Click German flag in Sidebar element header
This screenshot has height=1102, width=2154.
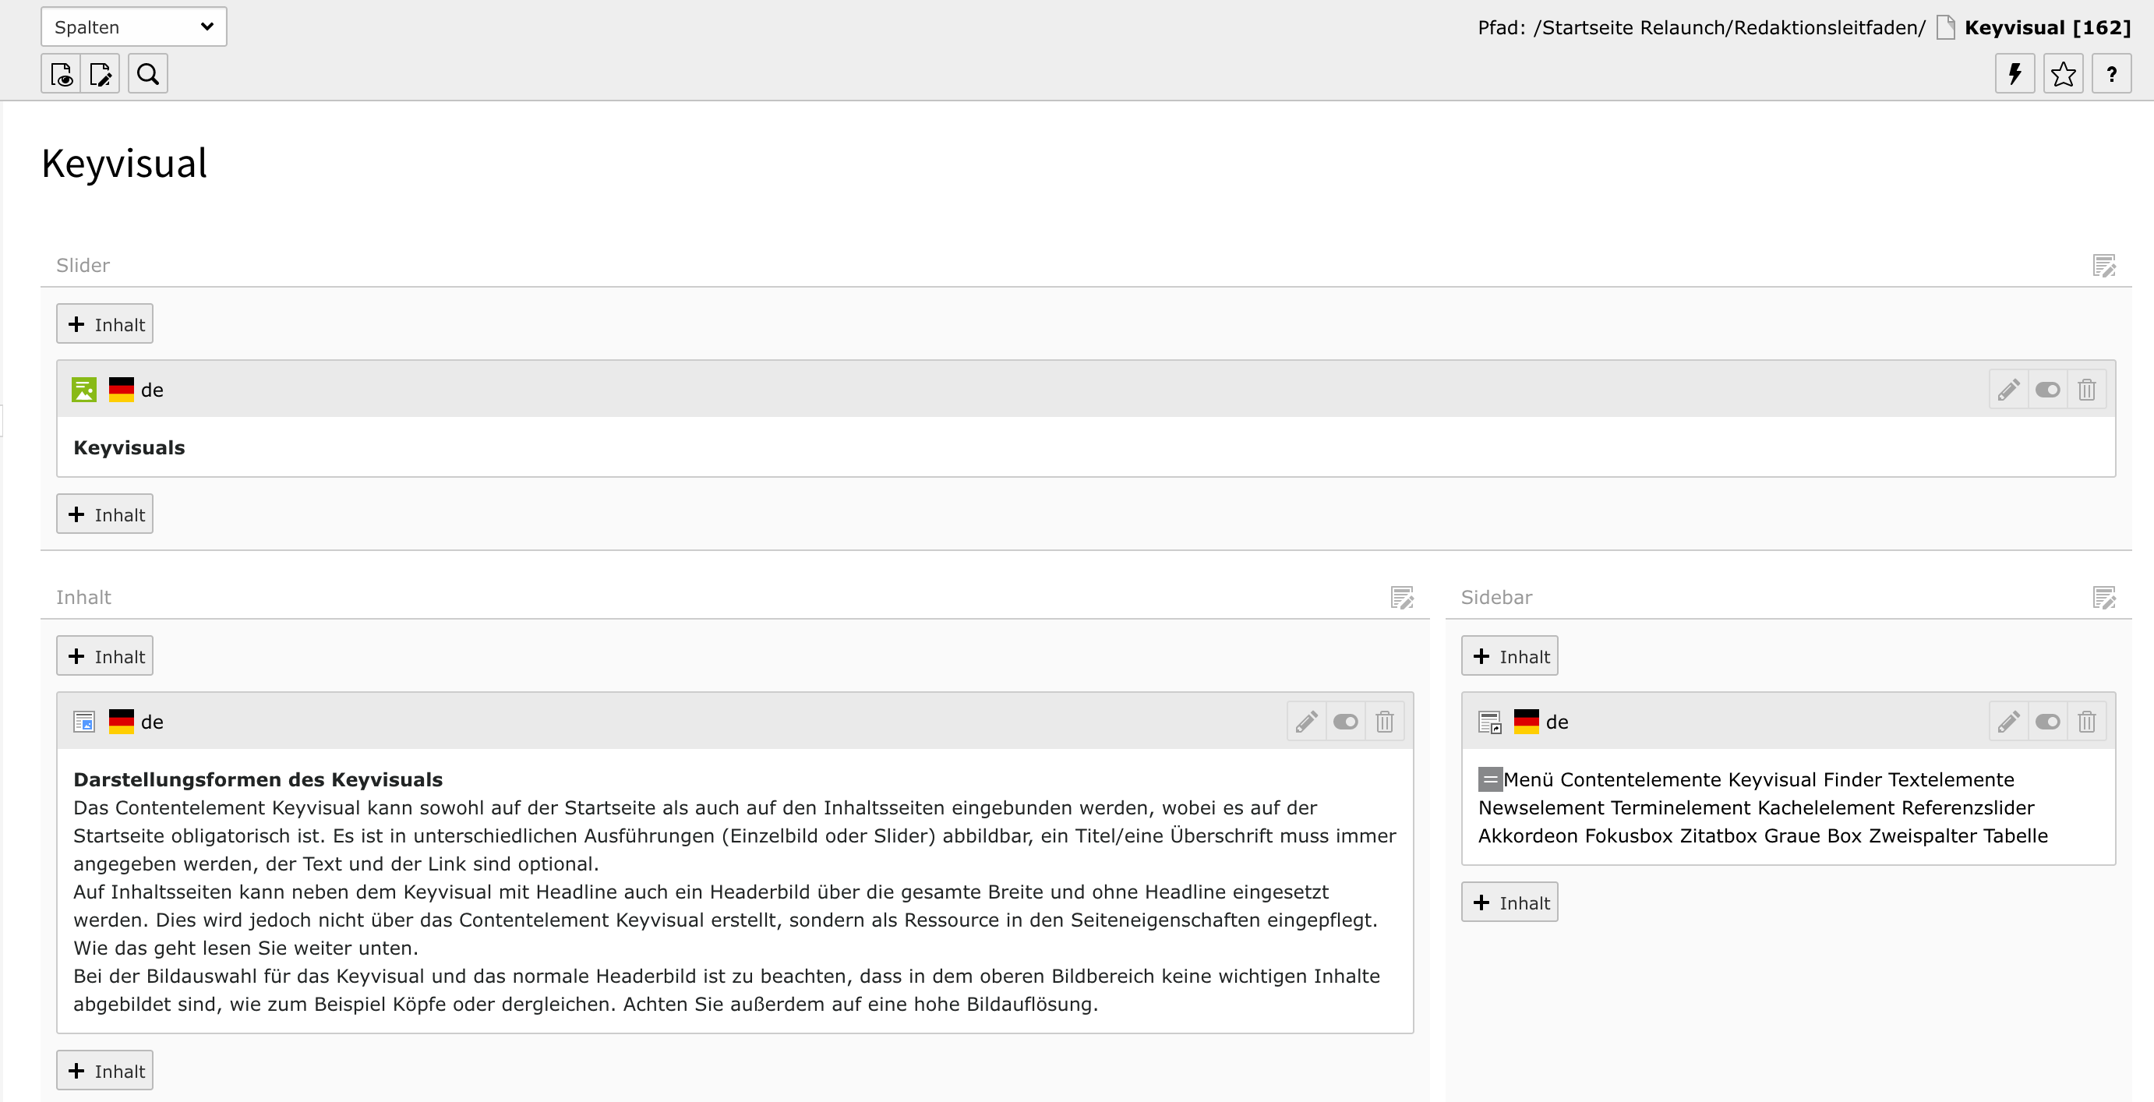1526,722
